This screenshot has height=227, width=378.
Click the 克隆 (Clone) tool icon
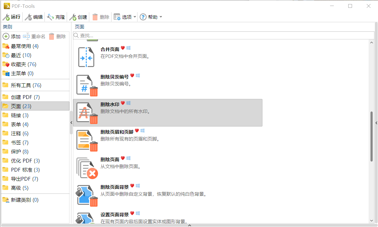click(50, 17)
